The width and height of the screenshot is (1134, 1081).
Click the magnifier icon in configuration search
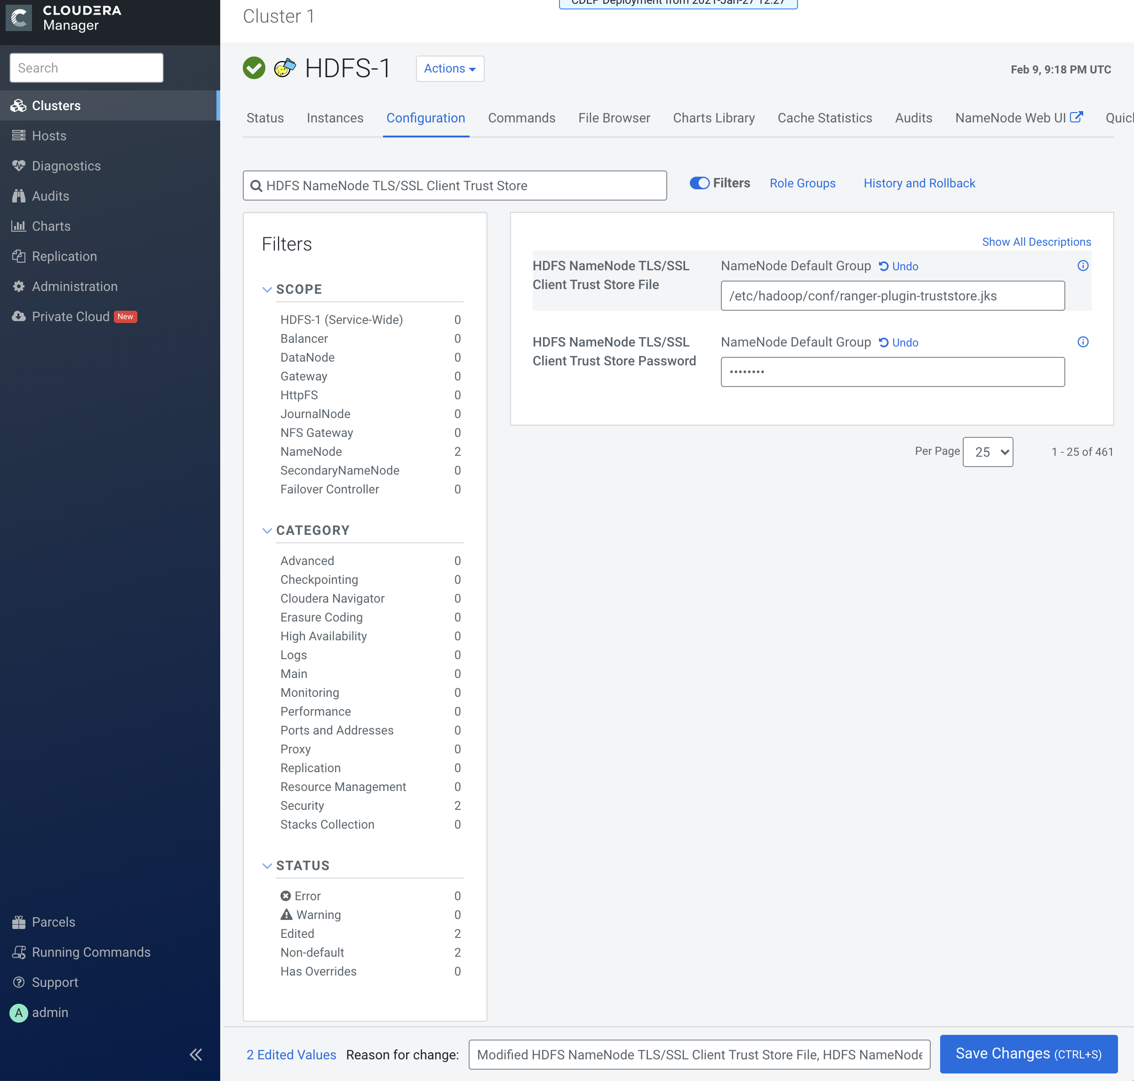(x=256, y=186)
